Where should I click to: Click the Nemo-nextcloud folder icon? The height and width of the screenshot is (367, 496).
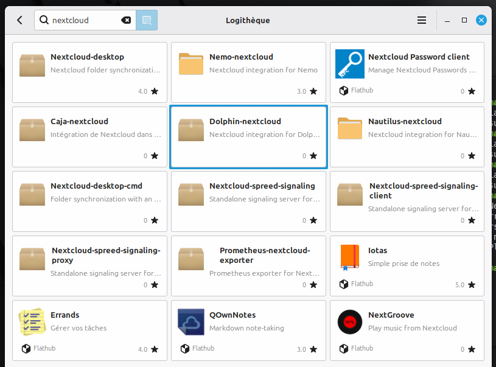coord(191,64)
